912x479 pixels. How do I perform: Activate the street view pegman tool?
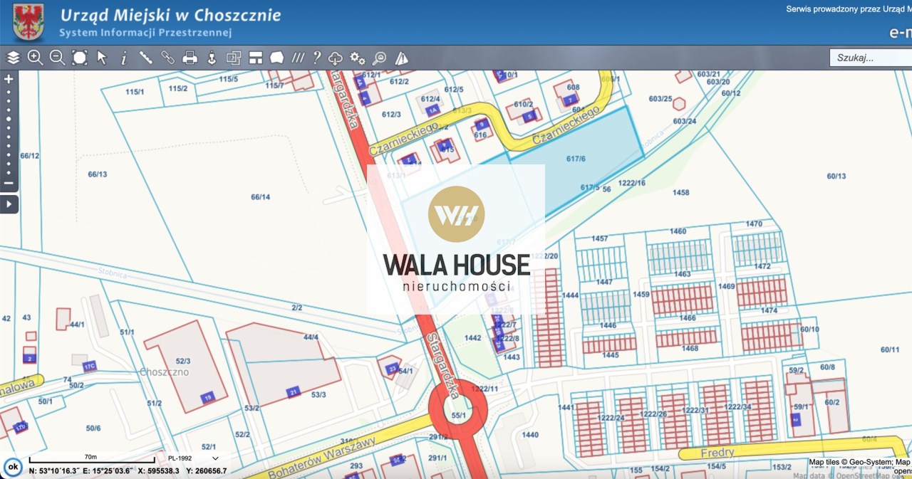[x=212, y=58]
